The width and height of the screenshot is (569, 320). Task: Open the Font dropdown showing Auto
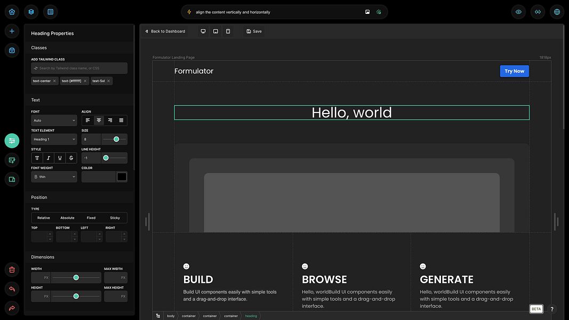53,120
